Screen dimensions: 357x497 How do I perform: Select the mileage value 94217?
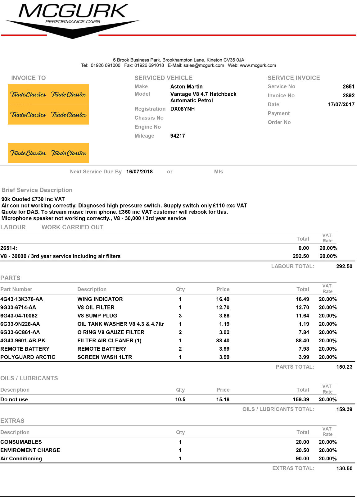178,136
